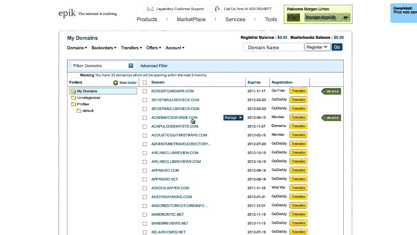
Task: Open the ADVENTURETRAVELDIRECTORY domain link
Action: (181, 144)
